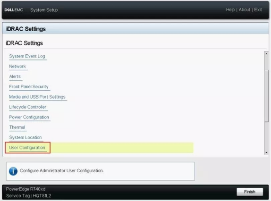Image resolution: width=271 pixels, height=201 pixels.
Task: Open the highlighted User Configuration link
Action: tap(27, 148)
